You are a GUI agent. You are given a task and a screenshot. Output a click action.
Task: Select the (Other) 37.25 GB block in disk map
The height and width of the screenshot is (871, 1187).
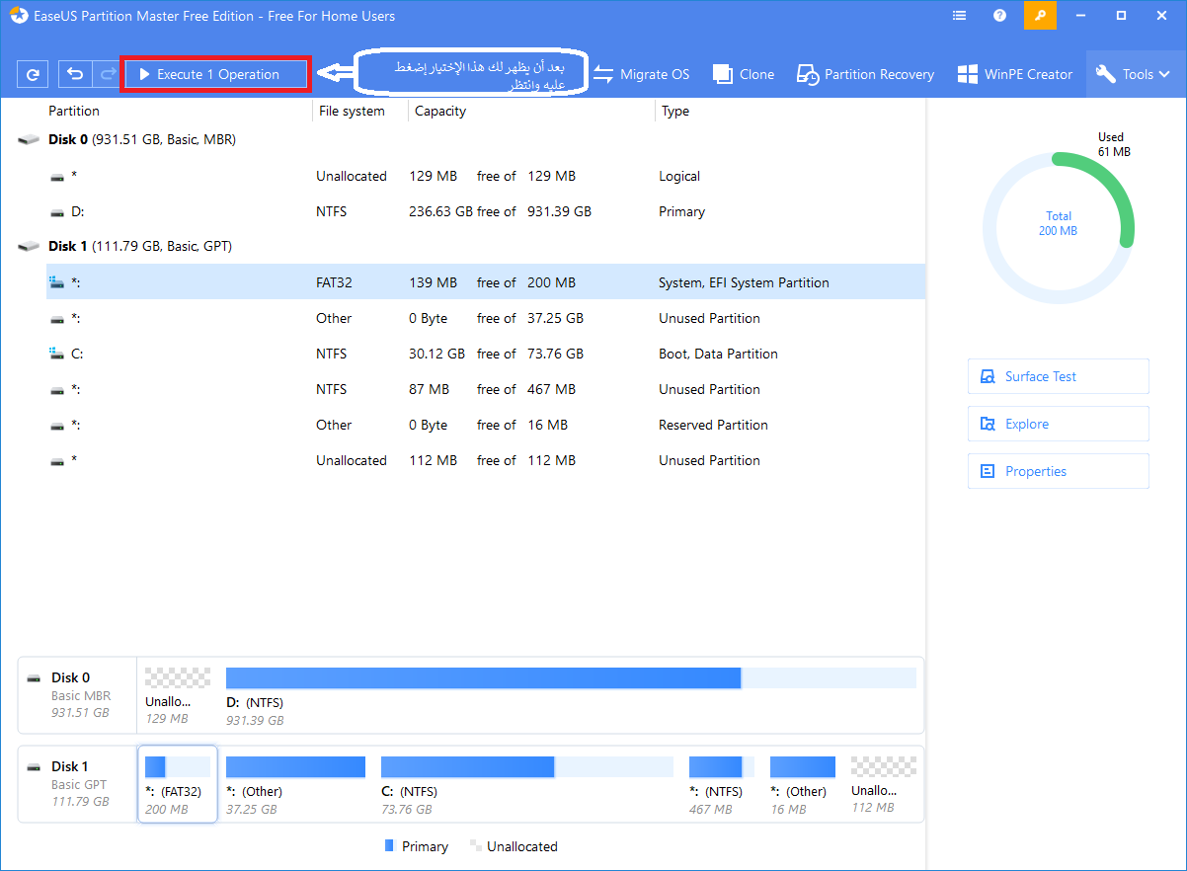click(295, 785)
